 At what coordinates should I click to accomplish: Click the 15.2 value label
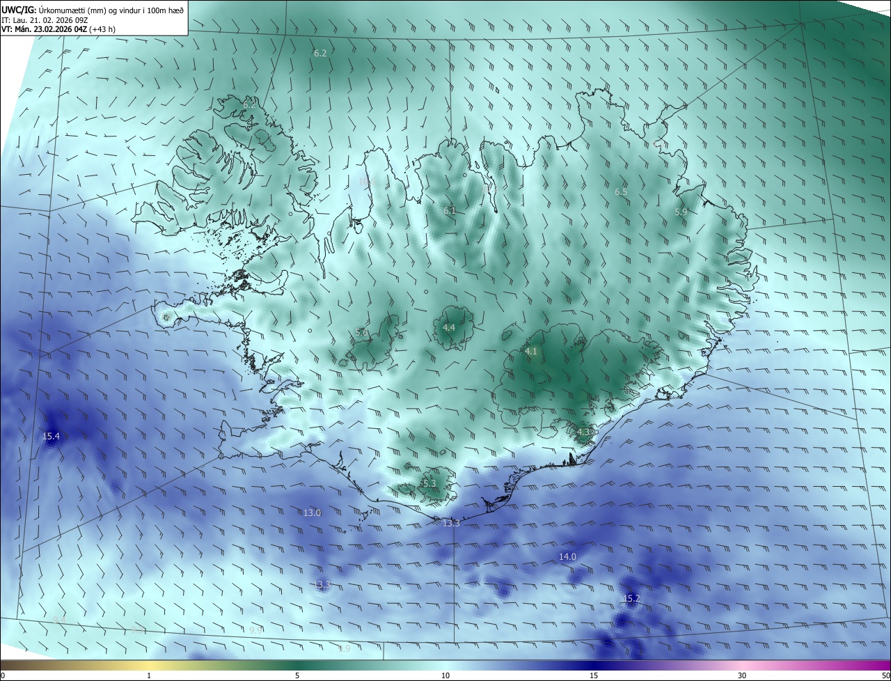[631, 599]
